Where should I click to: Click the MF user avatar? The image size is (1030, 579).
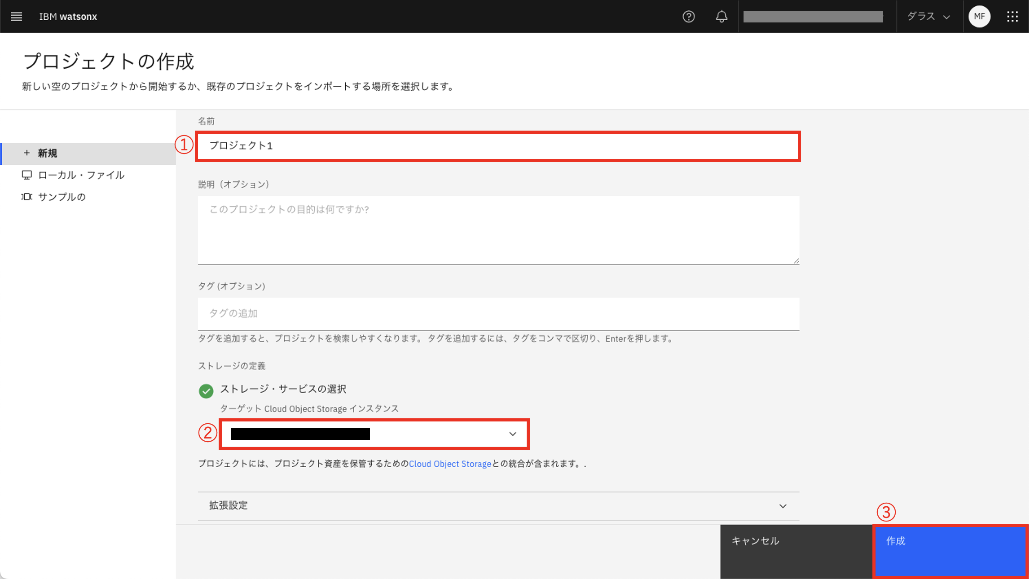coord(979,17)
